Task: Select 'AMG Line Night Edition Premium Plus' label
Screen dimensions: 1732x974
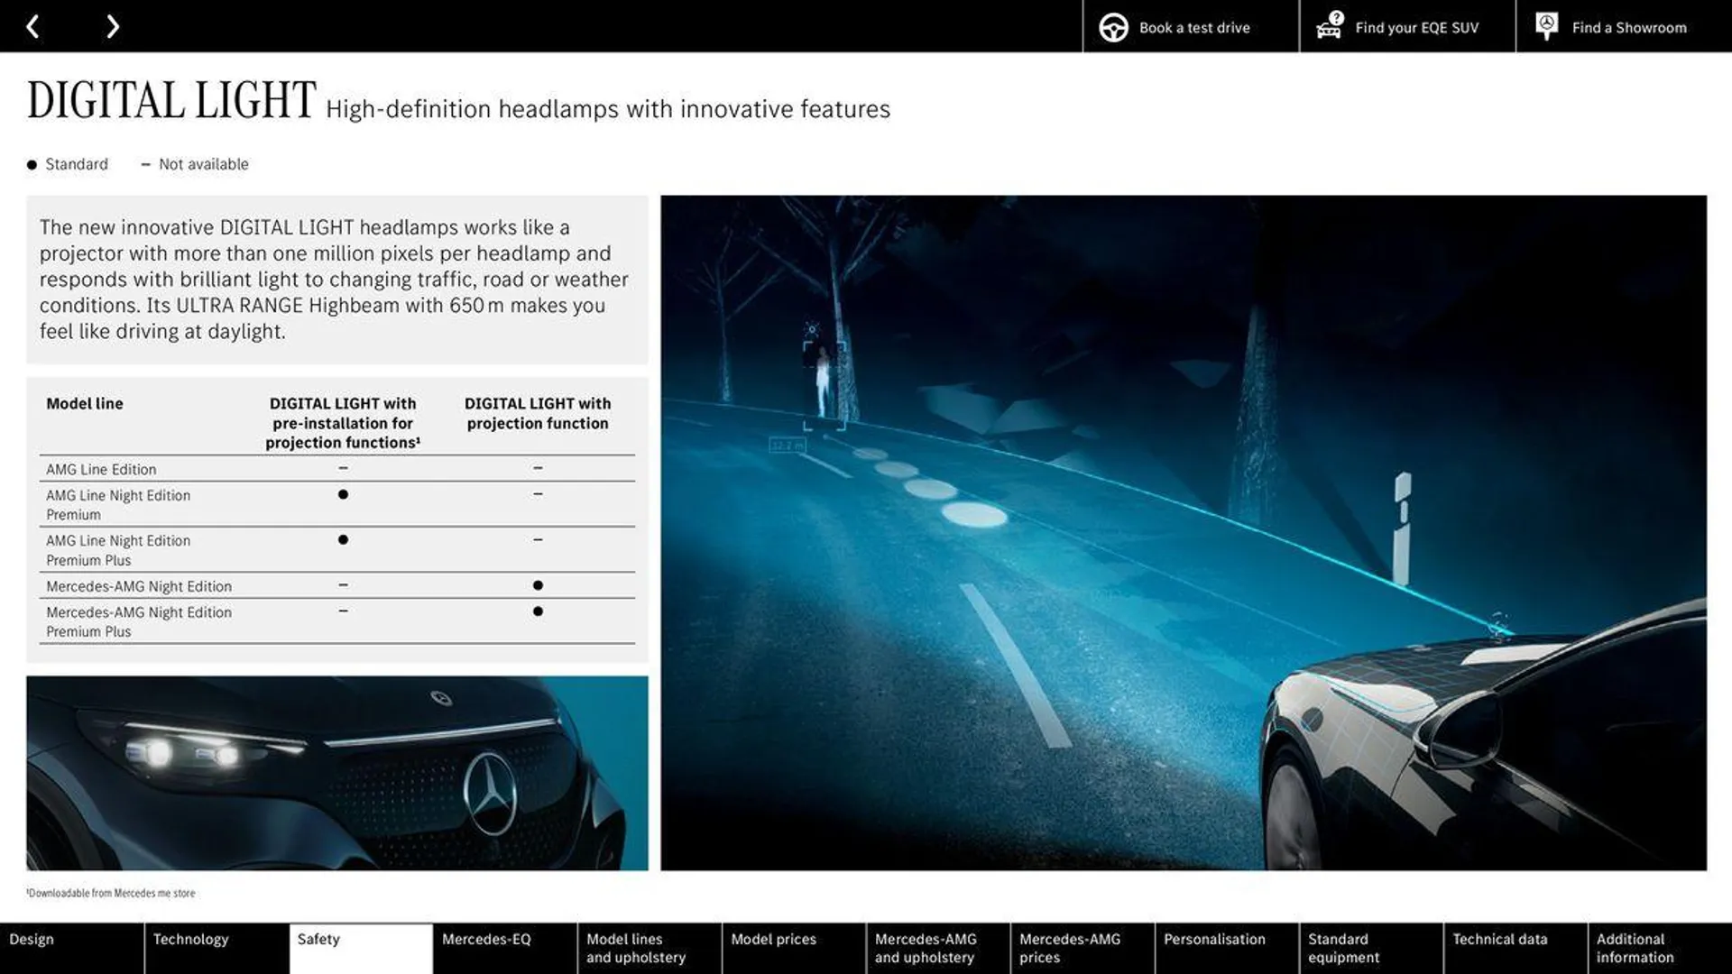Action: 118,550
